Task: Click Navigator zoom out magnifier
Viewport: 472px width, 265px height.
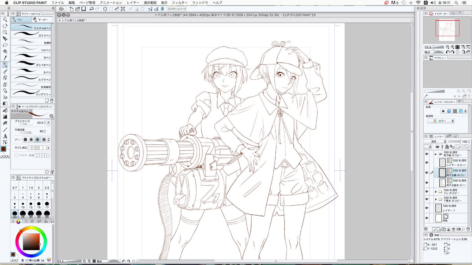Action: click(448, 47)
